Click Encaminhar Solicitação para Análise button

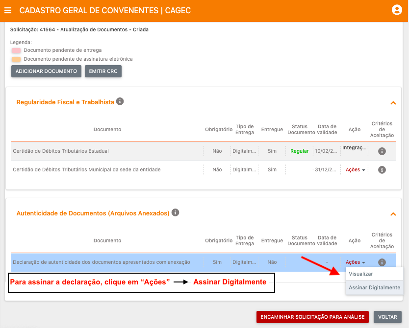312,317
